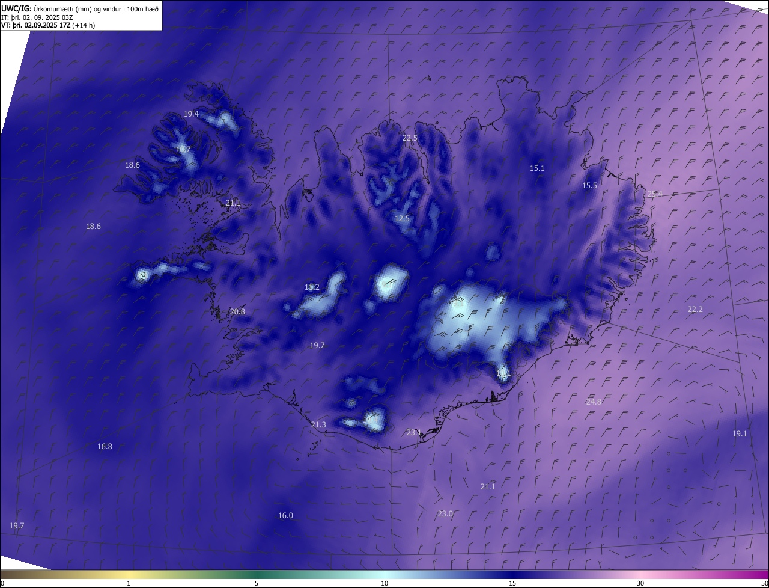Click the 15.1 value label
The height and width of the screenshot is (588, 769).
click(537, 168)
